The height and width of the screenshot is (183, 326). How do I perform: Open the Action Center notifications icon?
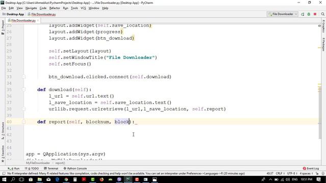[x=318, y=179]
